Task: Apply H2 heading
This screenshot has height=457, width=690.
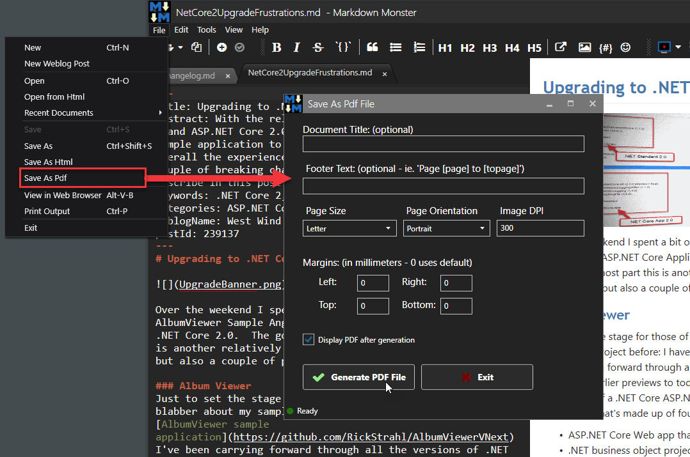Action: (x=467, y=48)
